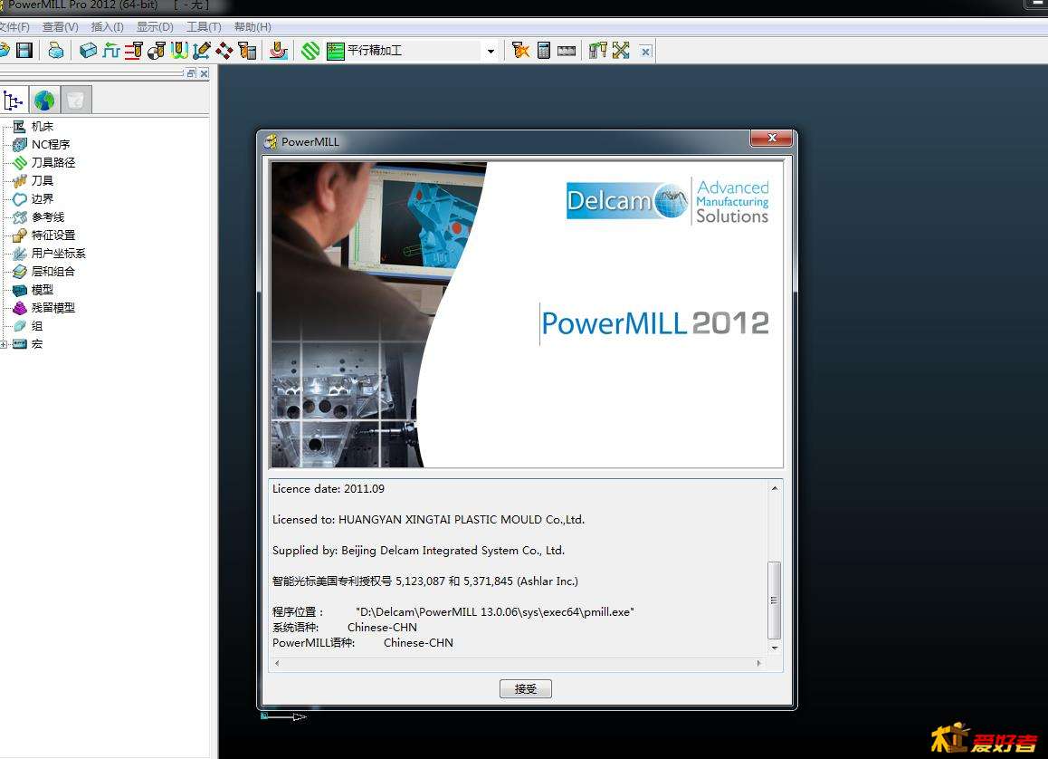Viewport: 1048px width, 759px height.
Task: Select the 平行精加工 combo box text
Action: (375, 51)
